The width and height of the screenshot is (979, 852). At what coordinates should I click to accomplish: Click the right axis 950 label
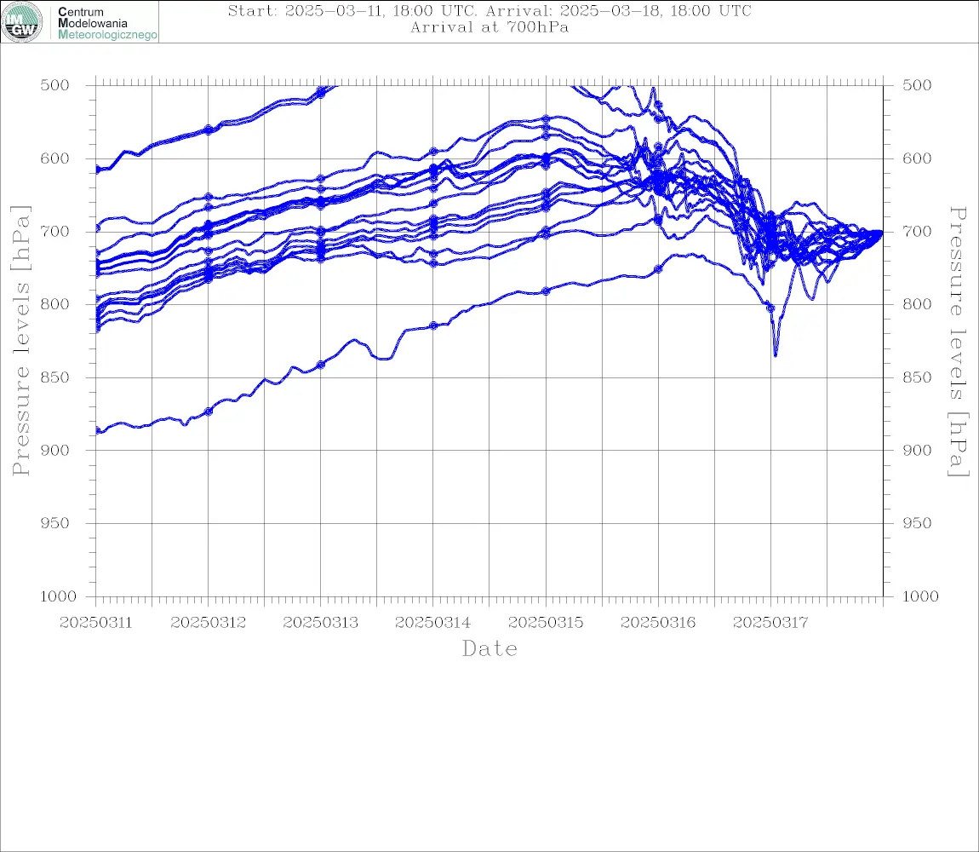tap(917, 522)
